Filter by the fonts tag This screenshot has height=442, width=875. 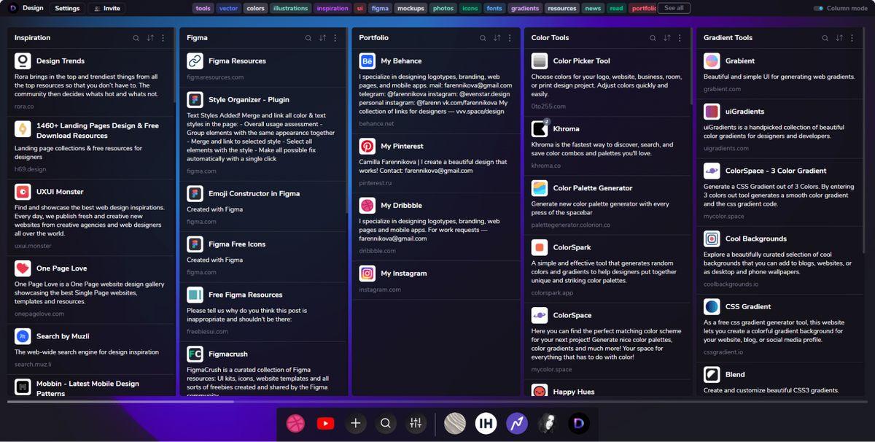tap(495, 9)
